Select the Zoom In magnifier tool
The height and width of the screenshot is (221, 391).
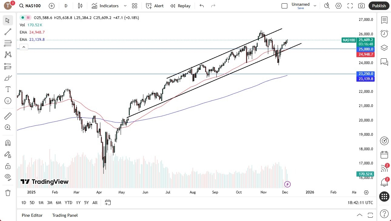(8, 127)
